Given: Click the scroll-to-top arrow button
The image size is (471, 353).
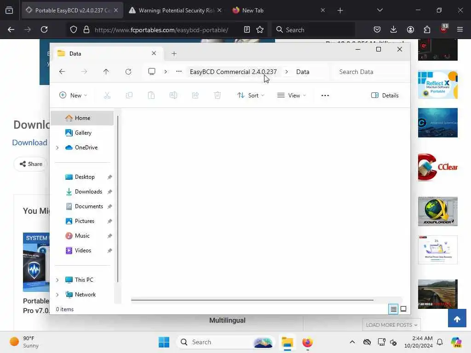Looking at the screenshot, I should (x=457, y=319).
